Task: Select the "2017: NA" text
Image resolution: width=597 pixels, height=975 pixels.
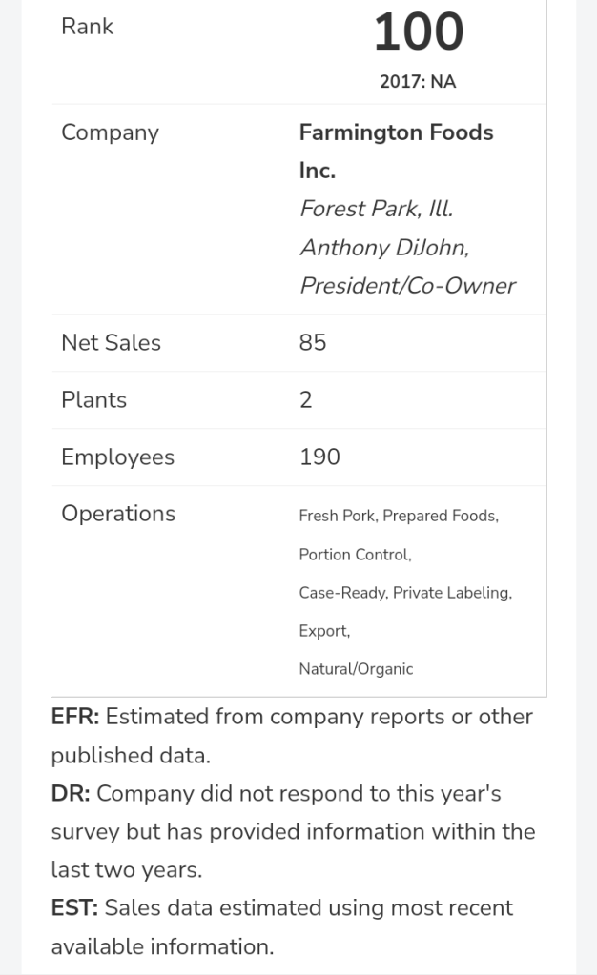Action: (418, 82)
